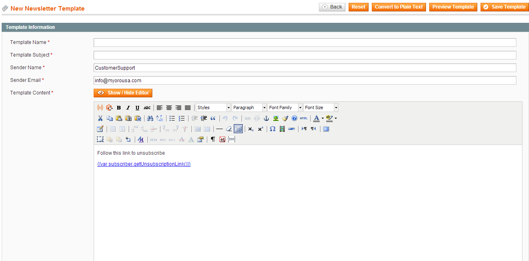
Task: Toggle italic text formatting
Action: pyautogui.click(x=128, y=108)
